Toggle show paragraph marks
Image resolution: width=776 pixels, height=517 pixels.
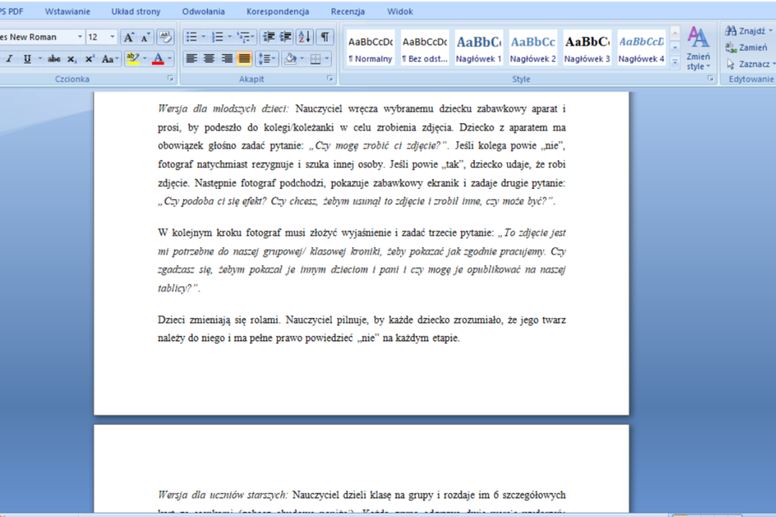pyautogui.click(x=325, y=37)
